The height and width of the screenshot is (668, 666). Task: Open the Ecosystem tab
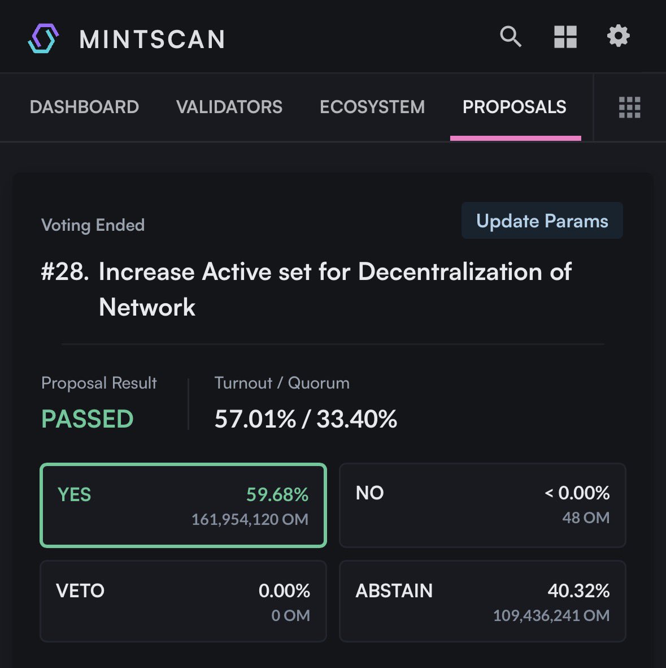[372, 107]
